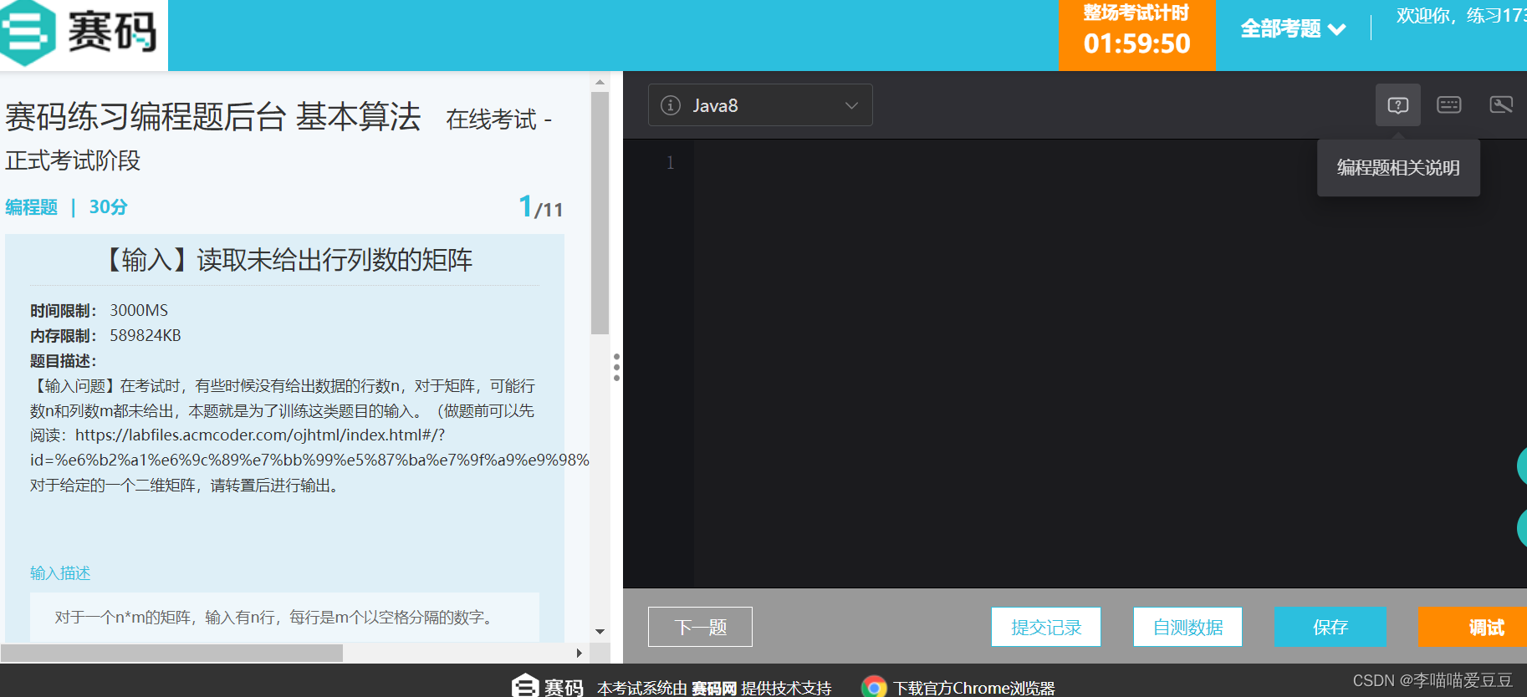Click the 正式考试阶段 stage label
This screenshot has width=1527, height=697.
(73, 160)
